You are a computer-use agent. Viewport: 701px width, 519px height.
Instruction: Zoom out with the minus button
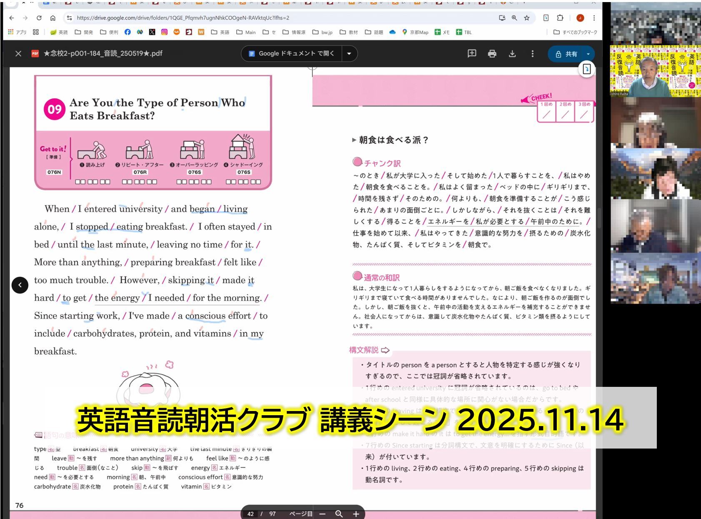[322, 514]
